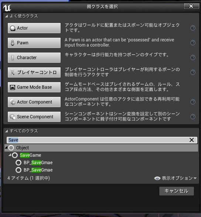The width and height of the screenshot is (201, 217).
Task: Open the 表示オプション dropdown
Action: (x=175, y=178)
